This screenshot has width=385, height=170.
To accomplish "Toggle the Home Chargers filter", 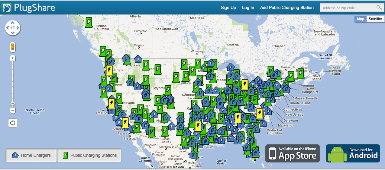I will (31, 156).
